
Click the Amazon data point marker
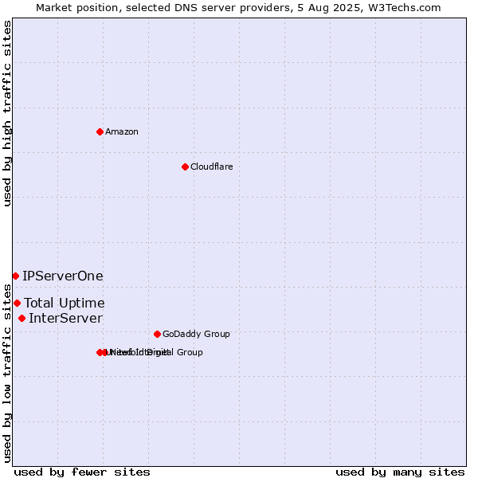[x=100, y=132]
